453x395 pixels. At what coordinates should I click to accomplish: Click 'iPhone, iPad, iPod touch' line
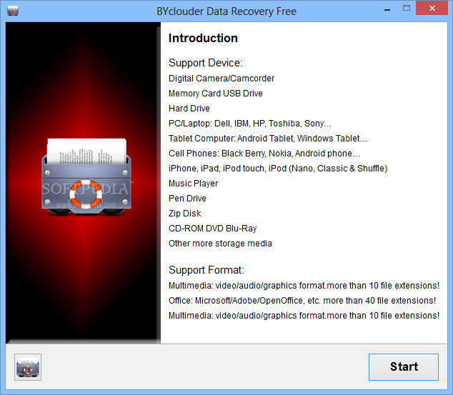[x=278, y=169]
